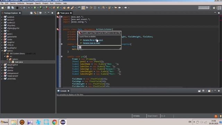Screen dimensions: 222x125
Task: Click Collapse All in Package Explorer
Action: click(31, 13)
